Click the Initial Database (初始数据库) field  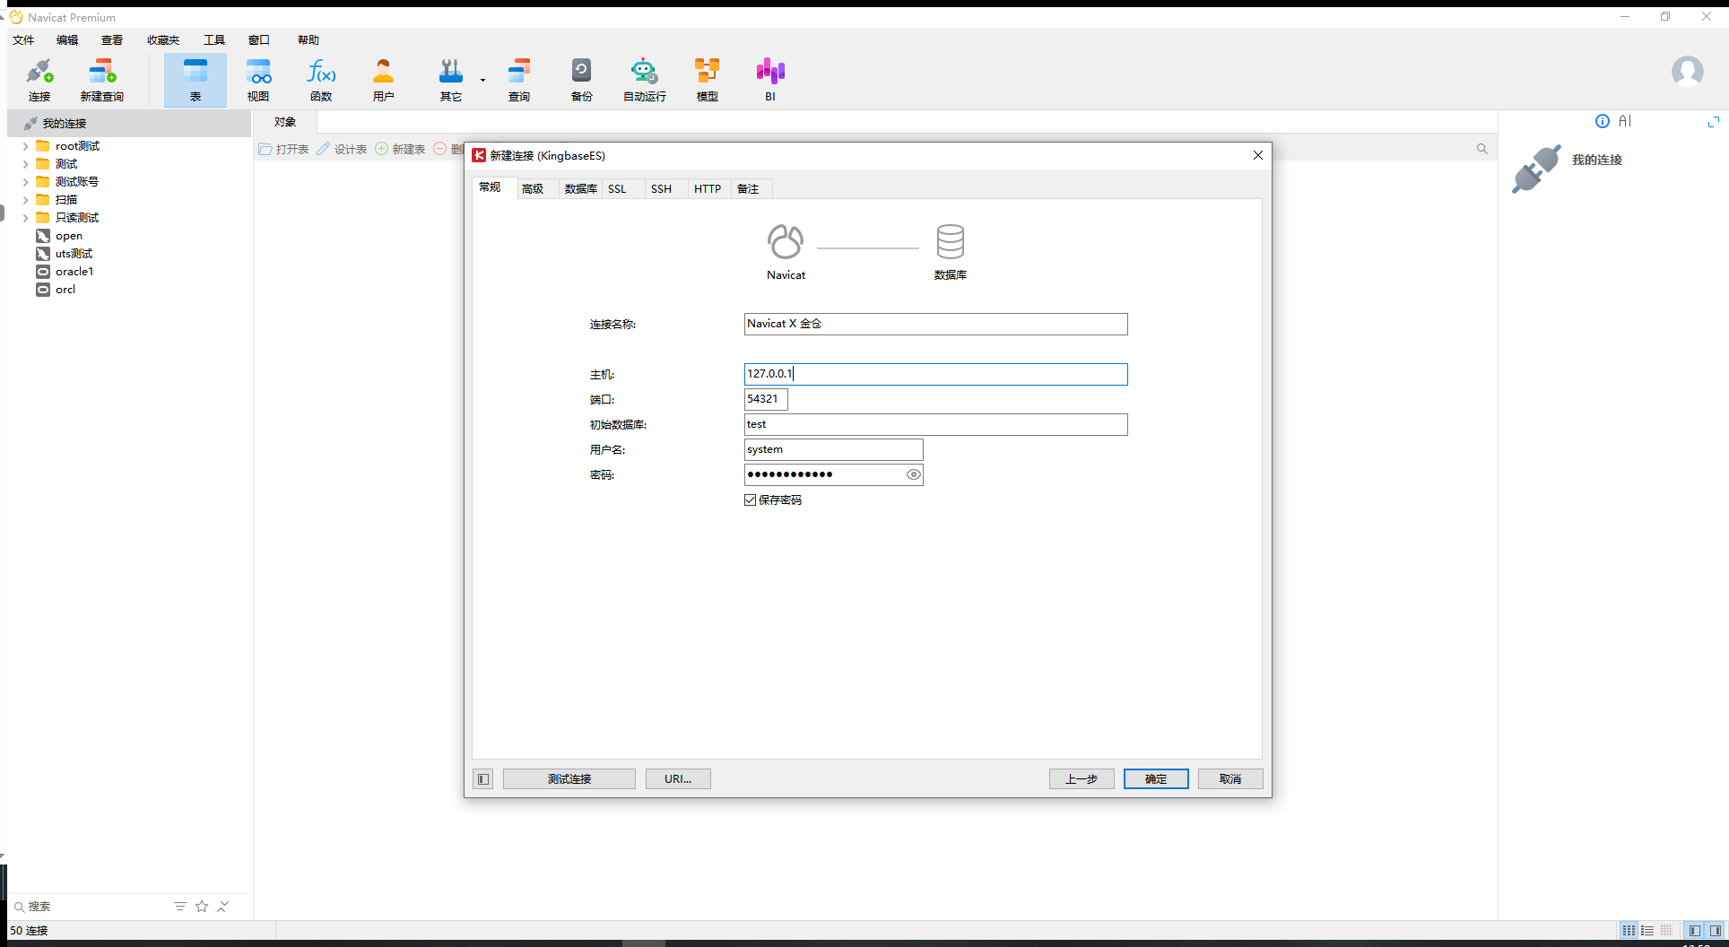tap(935, 424)
